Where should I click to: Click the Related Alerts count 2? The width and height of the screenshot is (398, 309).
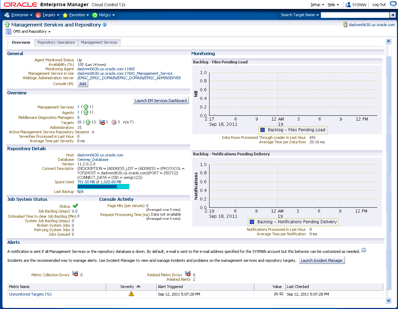(194, 280)
